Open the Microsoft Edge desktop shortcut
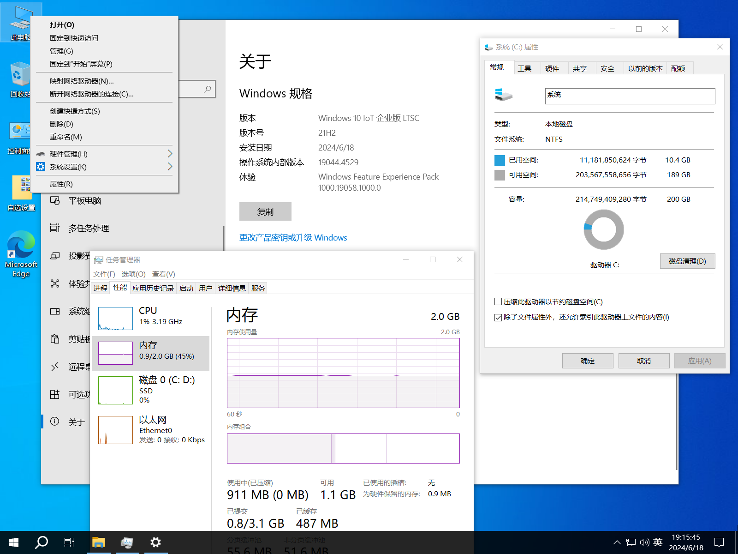 (21, 253)
